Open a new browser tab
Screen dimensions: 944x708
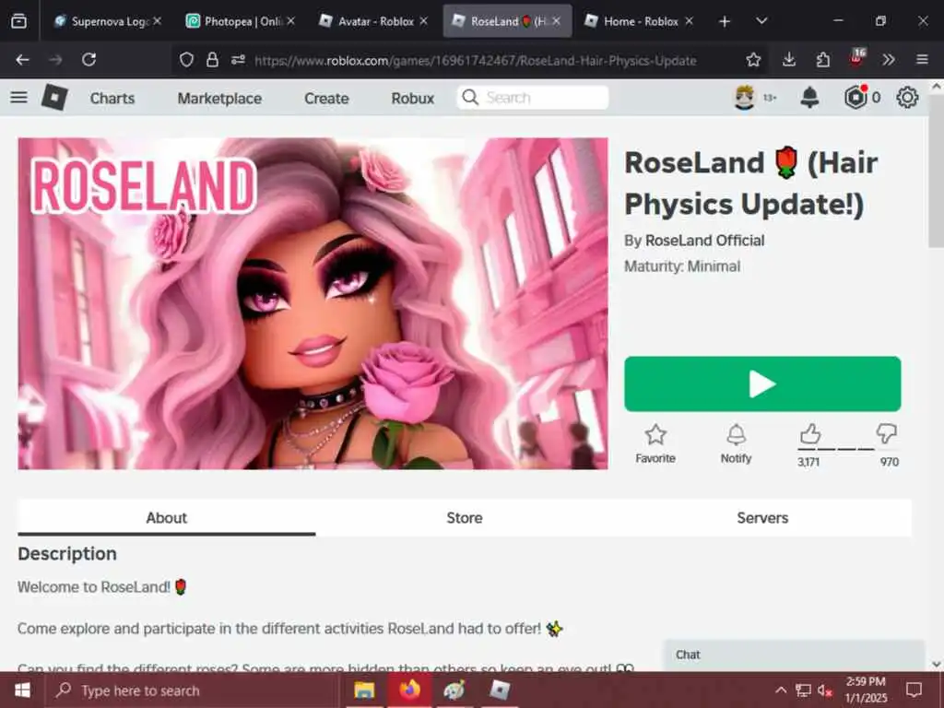[x=725, y=21]
